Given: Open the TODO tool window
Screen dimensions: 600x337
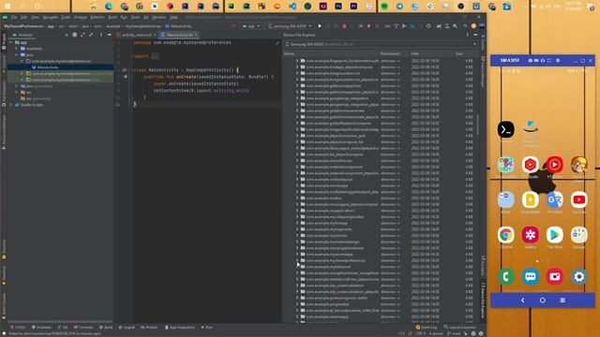Looking at the screenshot, I should coord(18,328).
